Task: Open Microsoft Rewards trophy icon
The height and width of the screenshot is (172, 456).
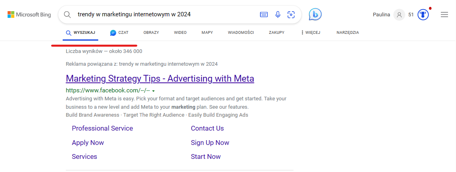Action: [423, 14]
